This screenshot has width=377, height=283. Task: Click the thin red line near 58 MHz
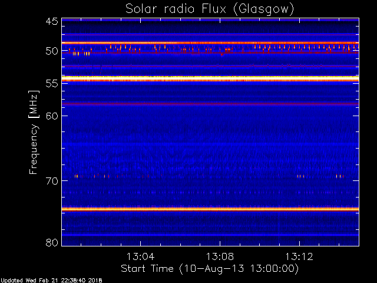coord(210,104)
